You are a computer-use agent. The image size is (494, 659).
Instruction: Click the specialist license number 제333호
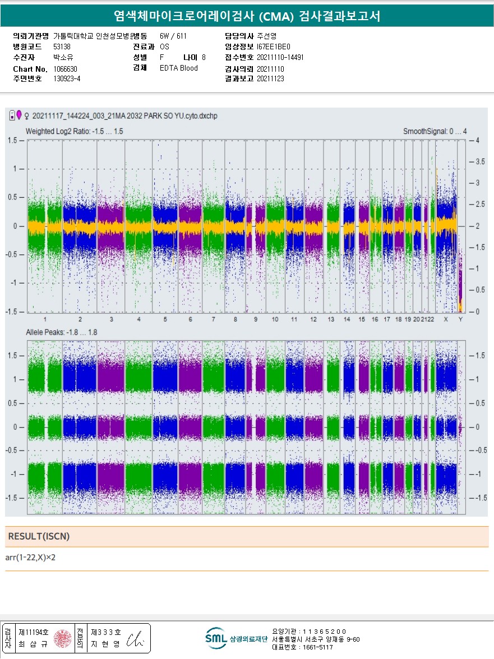click(106, 632)
